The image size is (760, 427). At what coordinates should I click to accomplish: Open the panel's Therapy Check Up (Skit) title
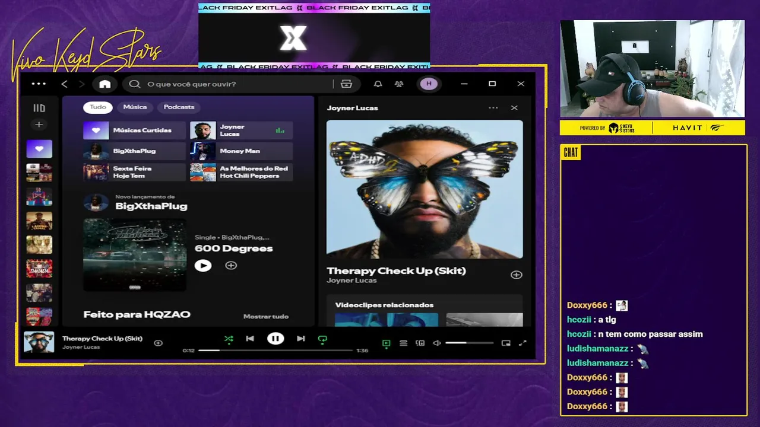(396, 271)
